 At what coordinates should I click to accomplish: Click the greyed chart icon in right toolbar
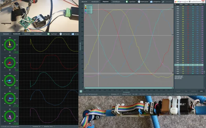(x=163, y=2)
